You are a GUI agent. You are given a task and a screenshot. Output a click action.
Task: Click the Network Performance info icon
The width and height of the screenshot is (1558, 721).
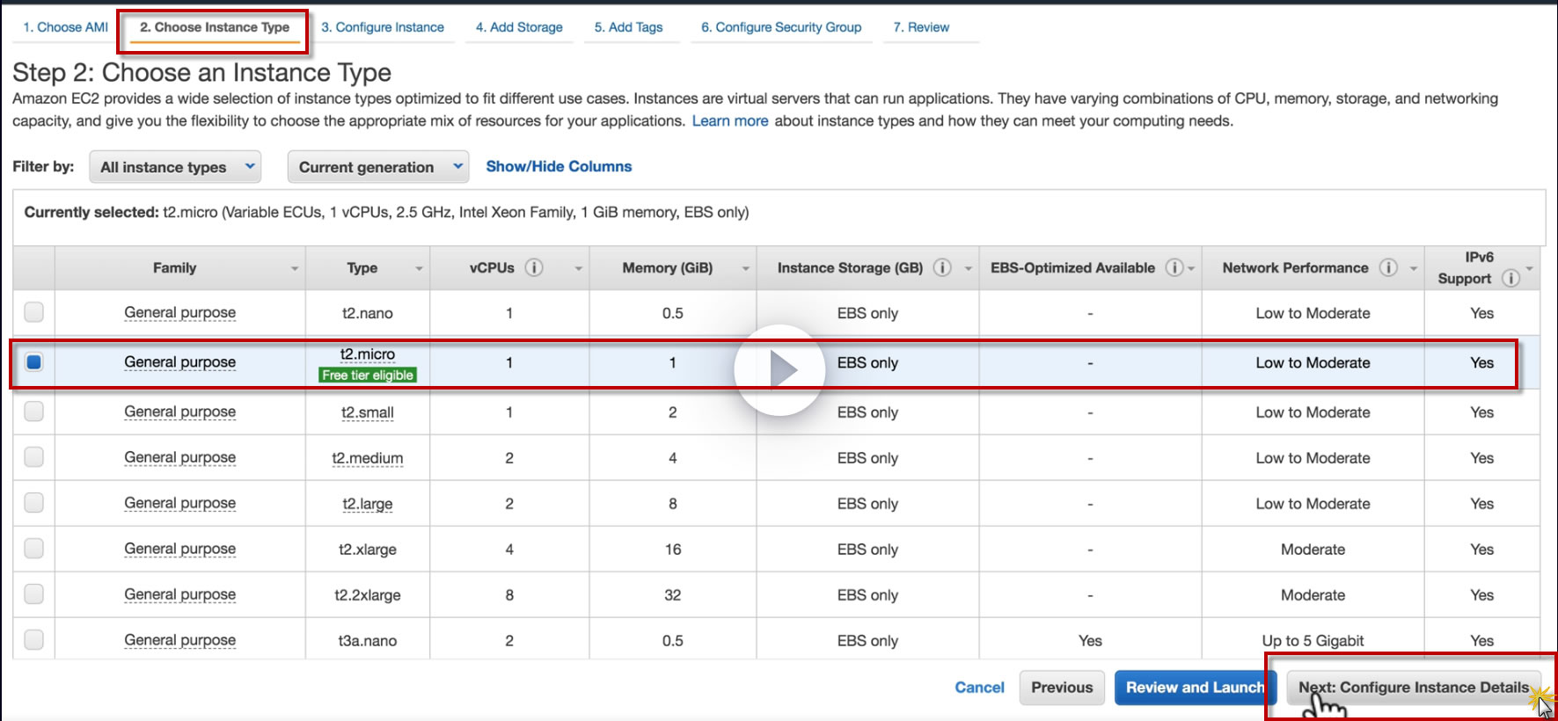pyautogui.click(x=1388, y=267)
